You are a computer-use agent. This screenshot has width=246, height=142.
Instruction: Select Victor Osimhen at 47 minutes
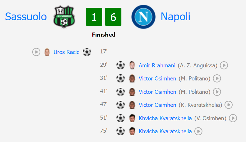[x=157, y=105]
